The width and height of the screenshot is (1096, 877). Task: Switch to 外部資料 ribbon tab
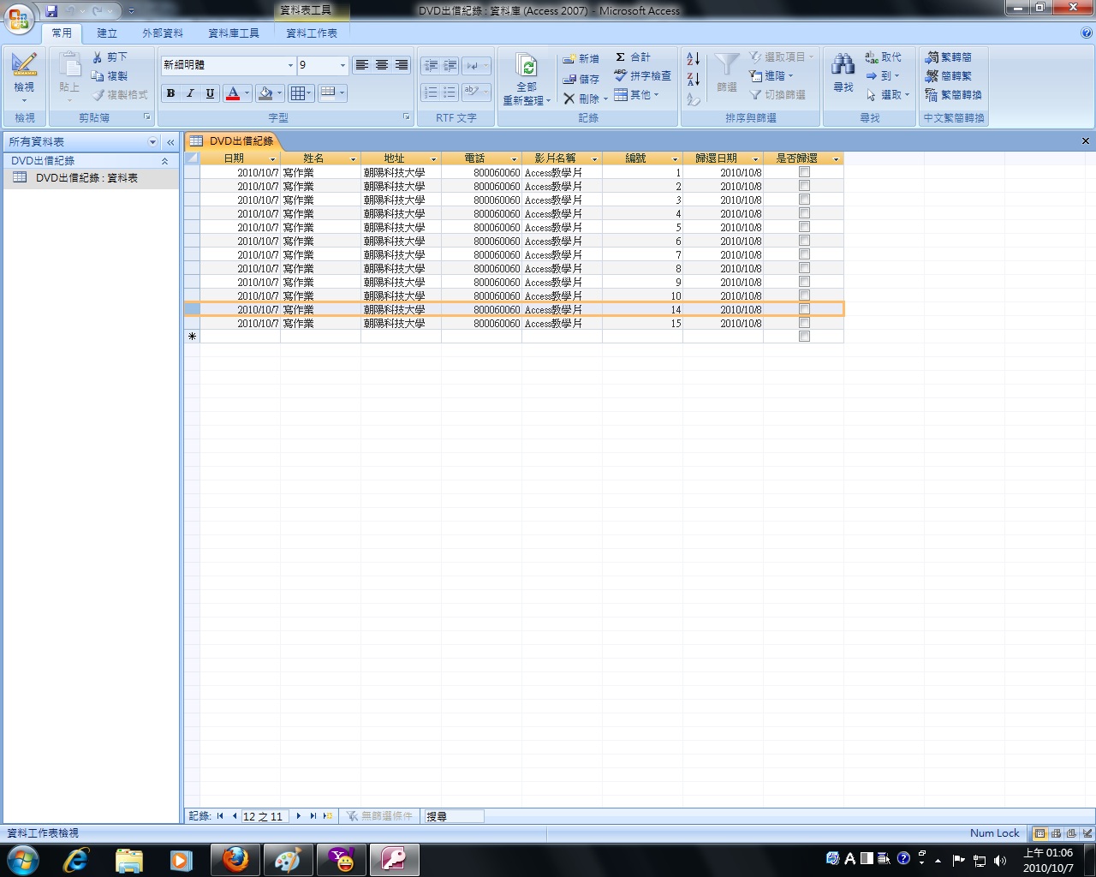coord(163,33)
